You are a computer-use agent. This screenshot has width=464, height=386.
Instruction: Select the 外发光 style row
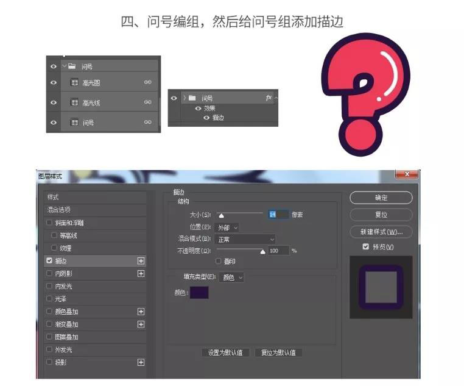tap(95, 349)
